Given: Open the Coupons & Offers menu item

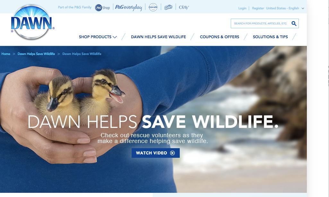Looking at the screenshot, I should click(x=220, y=37).
